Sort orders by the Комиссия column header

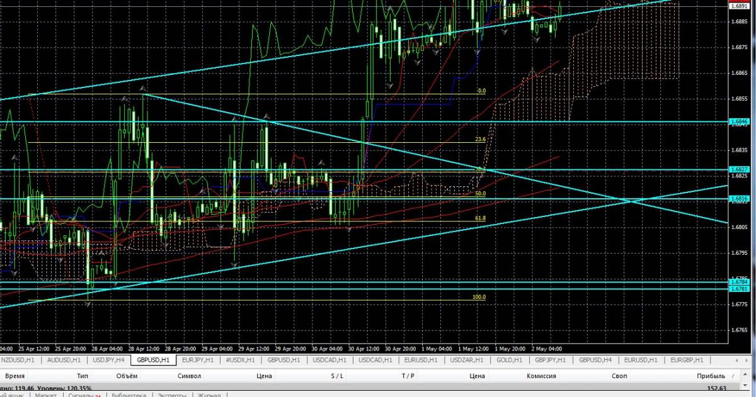[541, 376]
